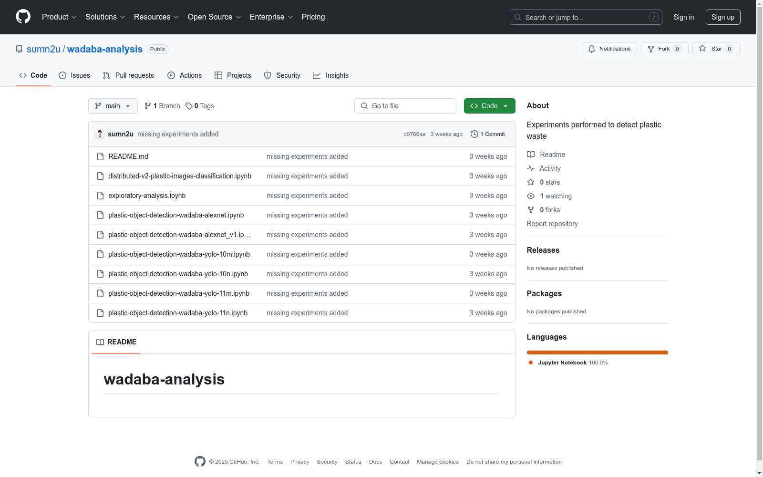
Task: Open the Issues tab
Action: (x=74, y=75)
